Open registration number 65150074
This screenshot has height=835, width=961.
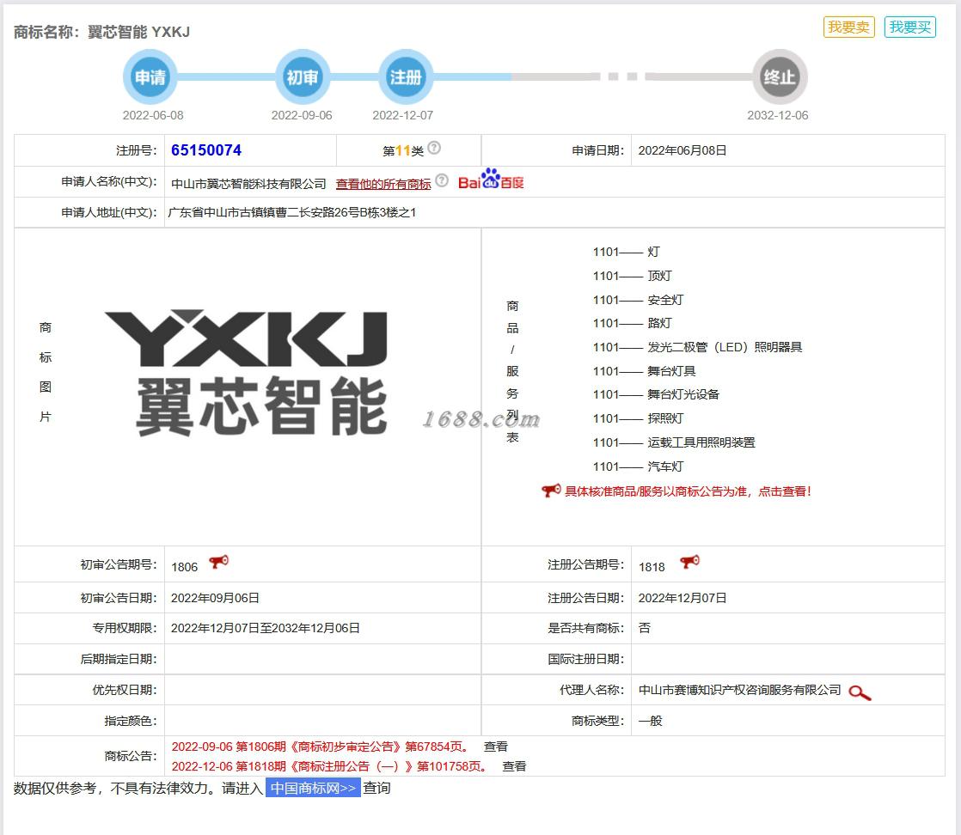tap(206, 150)
